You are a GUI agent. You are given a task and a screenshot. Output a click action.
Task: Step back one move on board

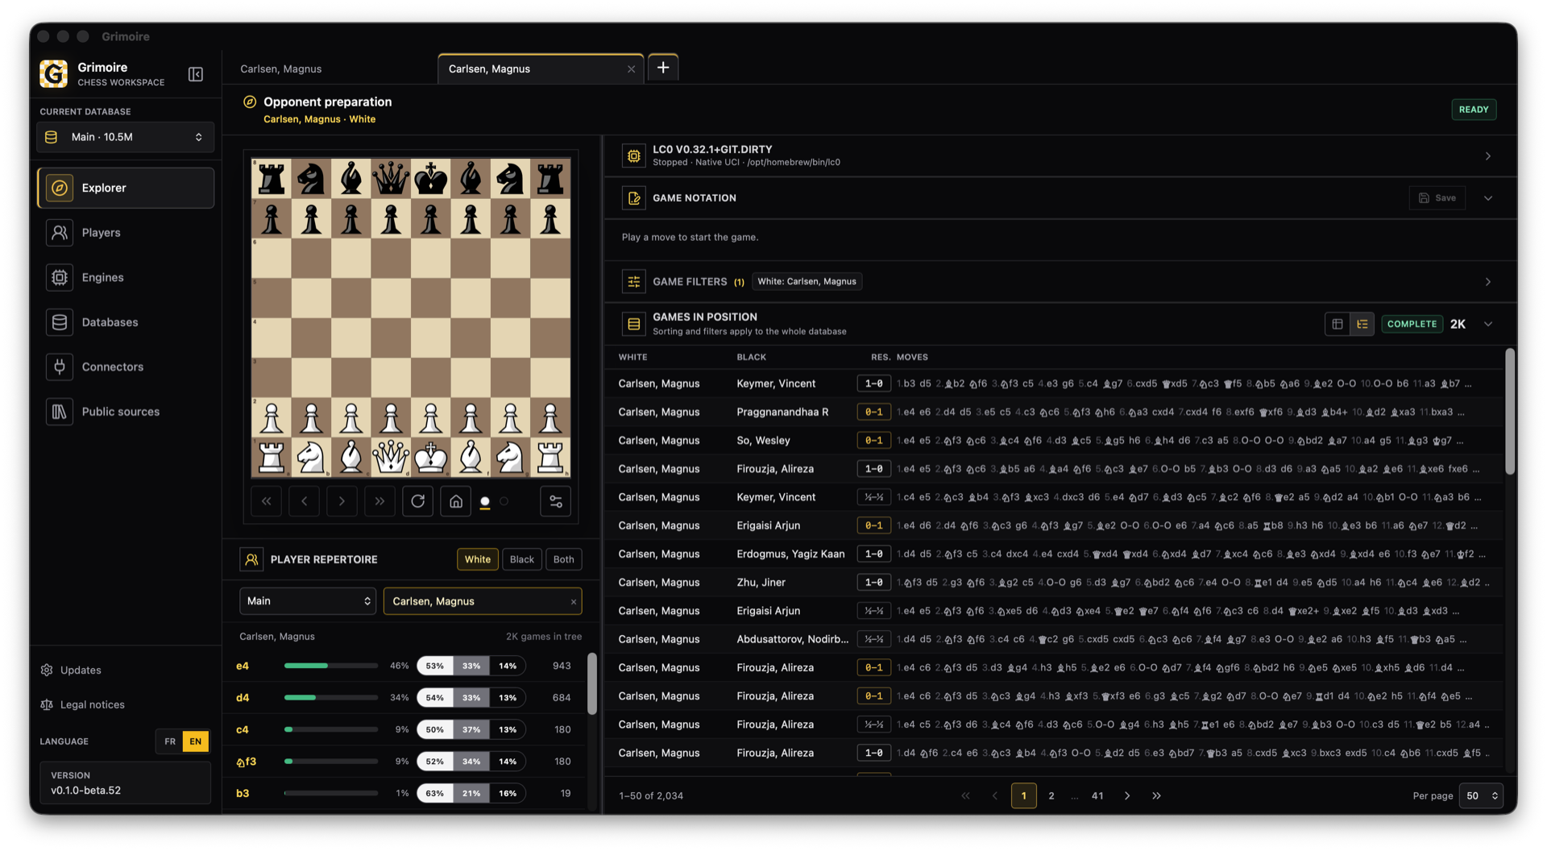(x=304, y=501)
